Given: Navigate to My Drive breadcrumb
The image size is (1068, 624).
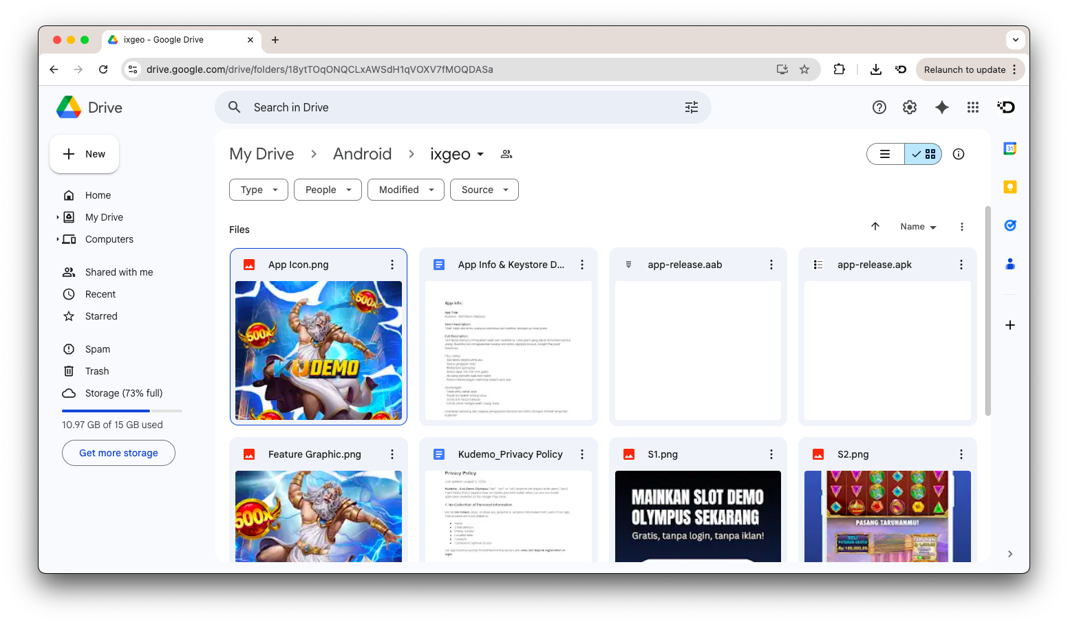Looking at the screenshot, I should tap(261, 154).
